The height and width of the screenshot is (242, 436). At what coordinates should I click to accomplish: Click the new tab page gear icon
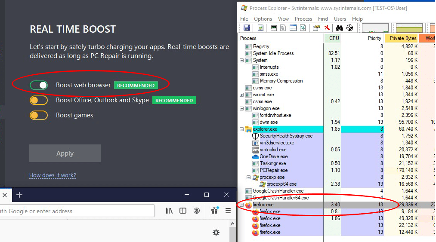[x=216, y=233]
